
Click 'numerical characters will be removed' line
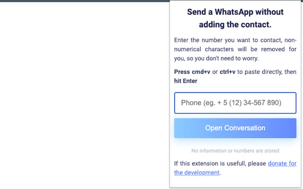(235, 49)
